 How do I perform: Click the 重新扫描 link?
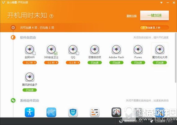132,16
